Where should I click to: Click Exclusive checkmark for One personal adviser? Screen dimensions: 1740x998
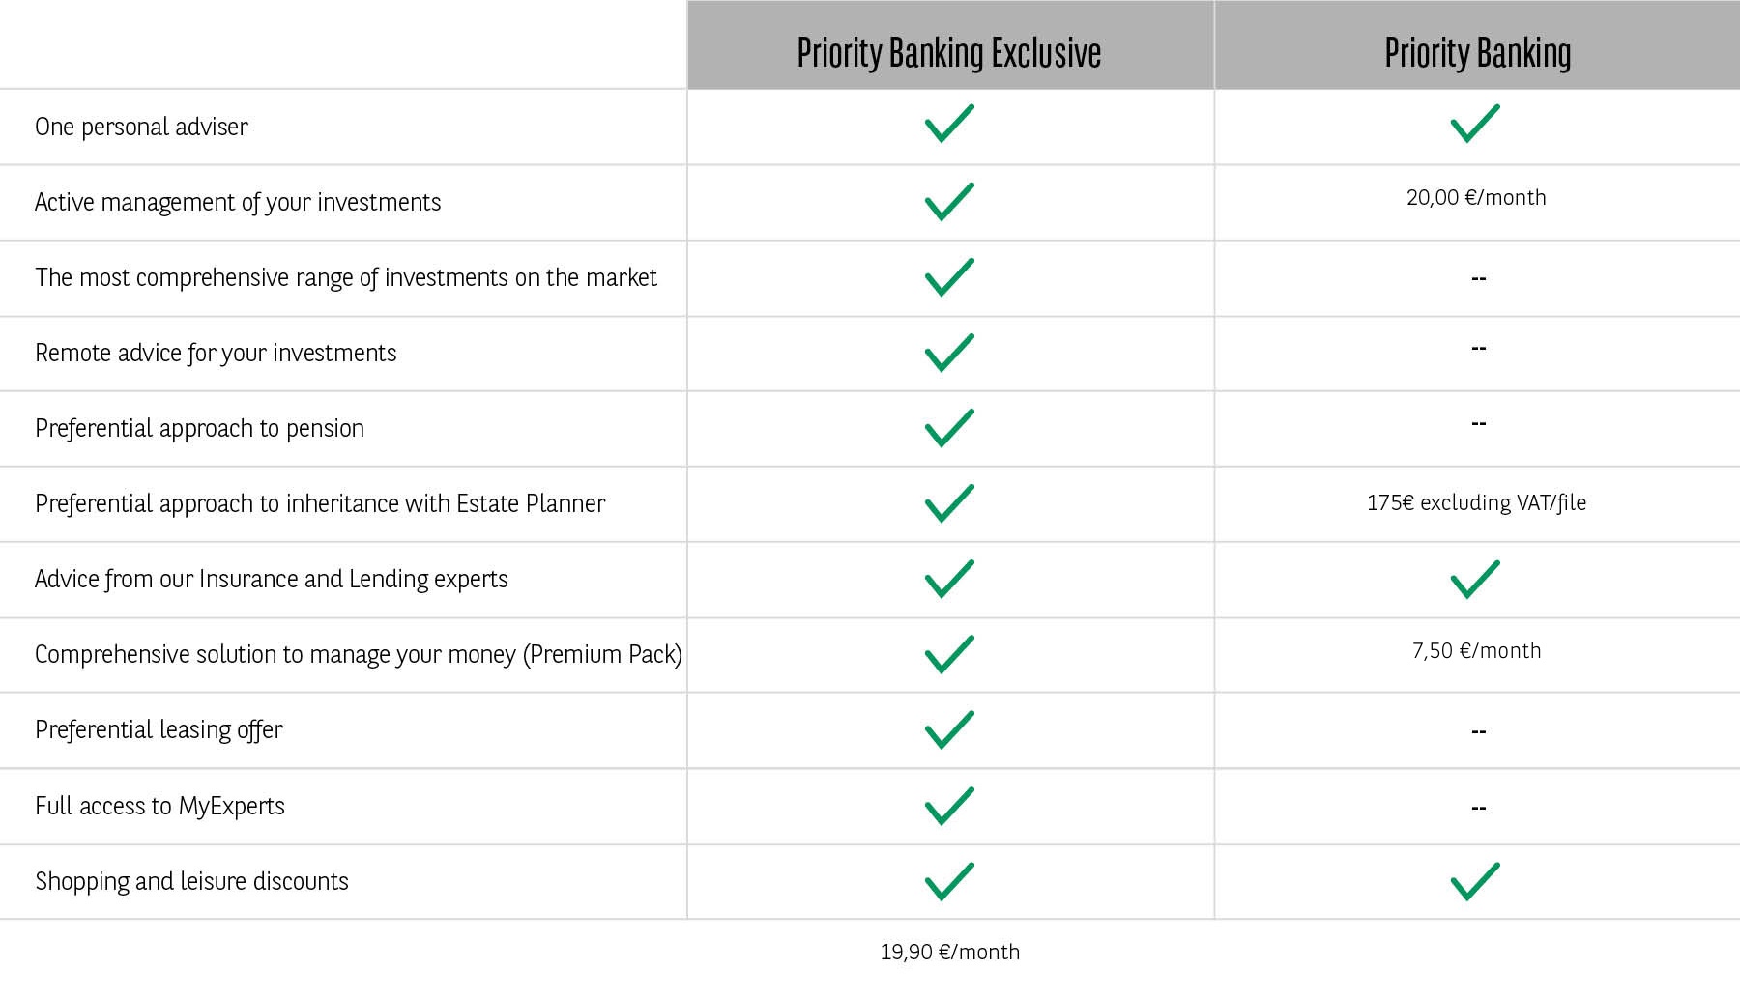(949, 125)
